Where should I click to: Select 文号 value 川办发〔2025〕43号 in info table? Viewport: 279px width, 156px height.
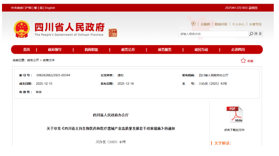[213, 84]
